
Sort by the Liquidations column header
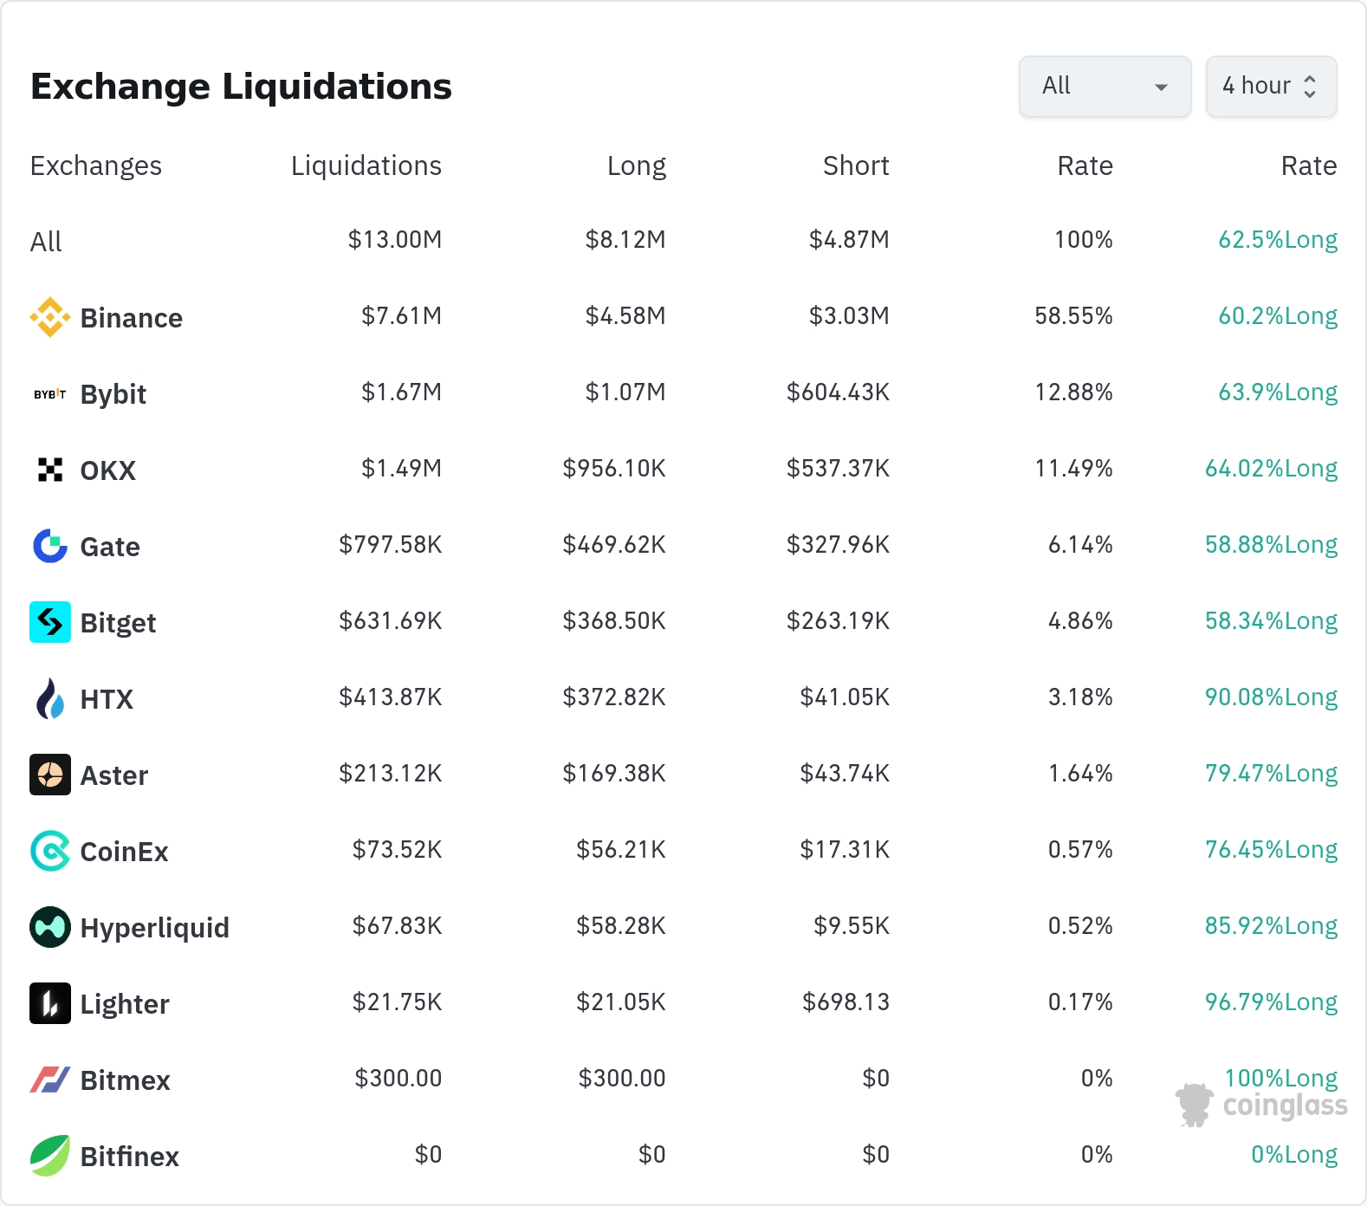366,165
